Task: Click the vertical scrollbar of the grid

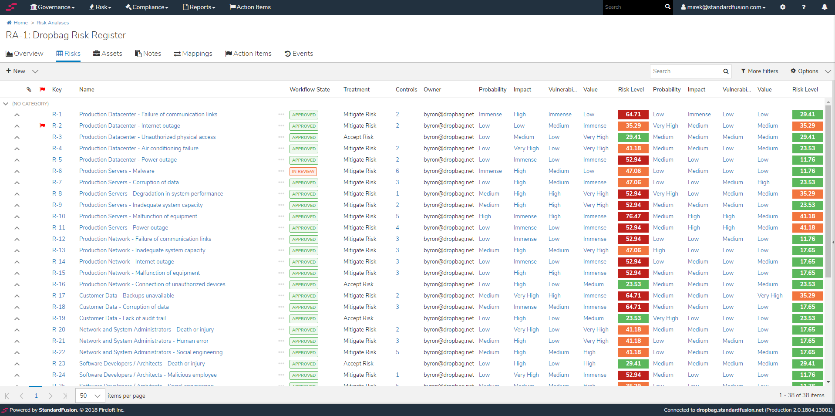Action: click(x=828, y=192)
